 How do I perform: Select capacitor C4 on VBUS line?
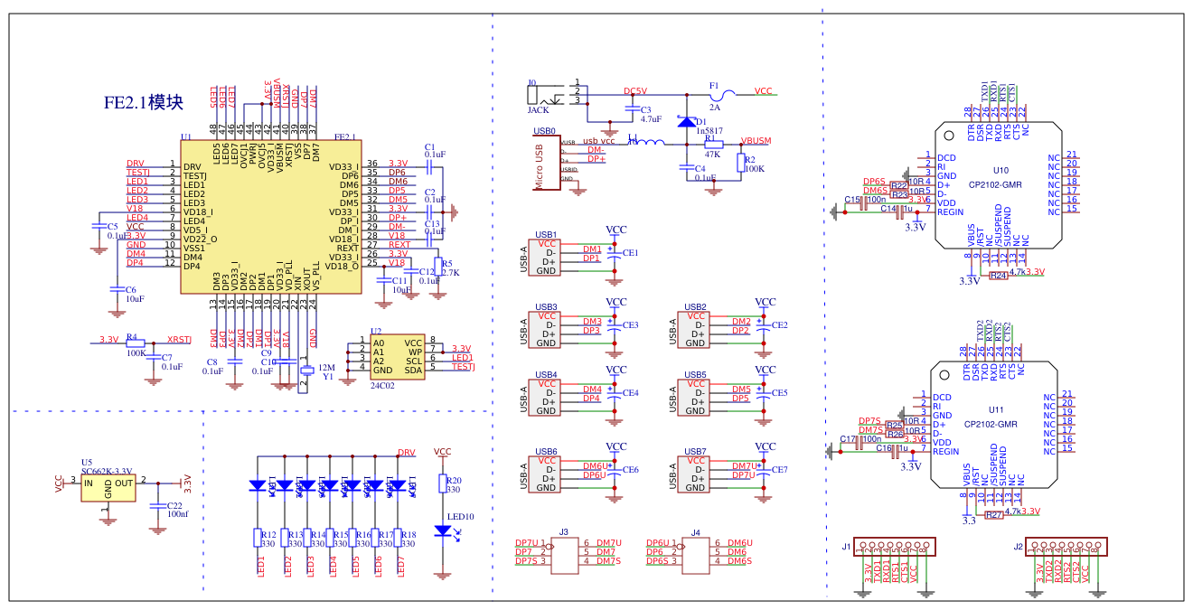(x=686, y=169)
